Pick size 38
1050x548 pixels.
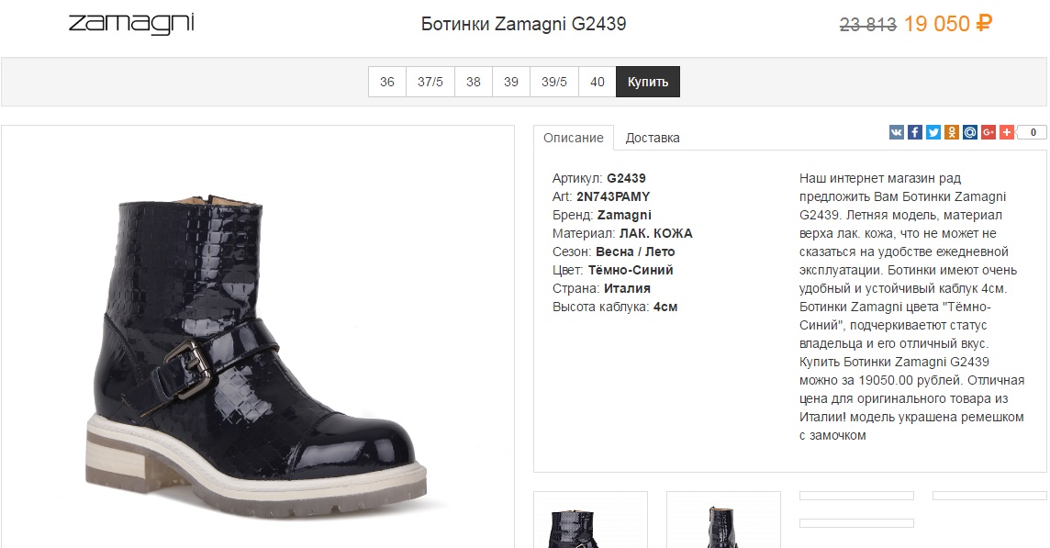point(474,82)
